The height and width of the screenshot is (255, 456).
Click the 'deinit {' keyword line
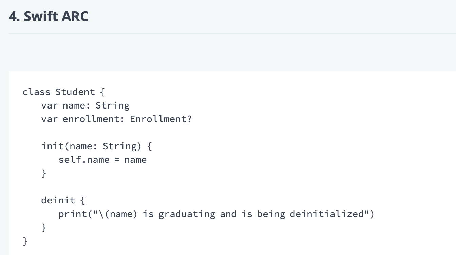tap(63, 200)
